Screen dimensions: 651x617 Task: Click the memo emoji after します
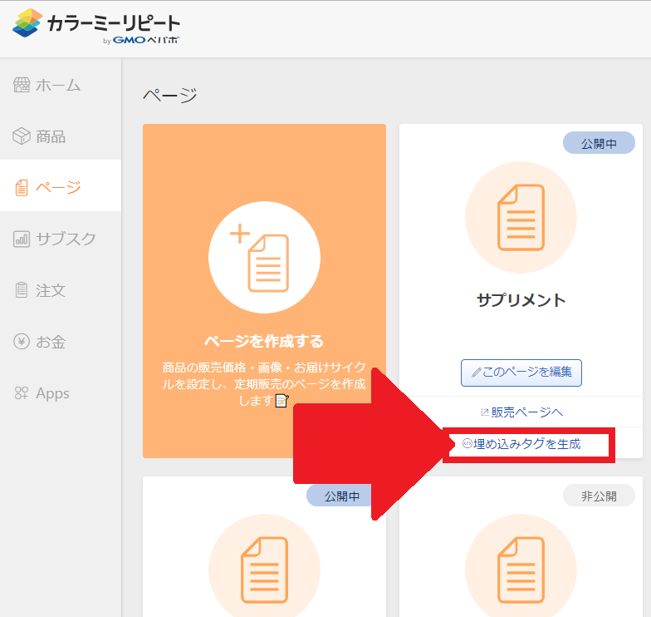282,401
